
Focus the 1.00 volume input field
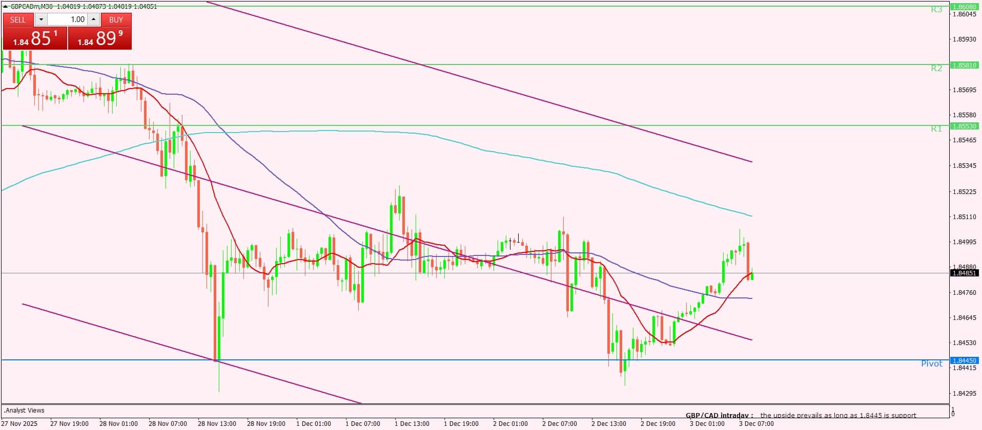67,19
